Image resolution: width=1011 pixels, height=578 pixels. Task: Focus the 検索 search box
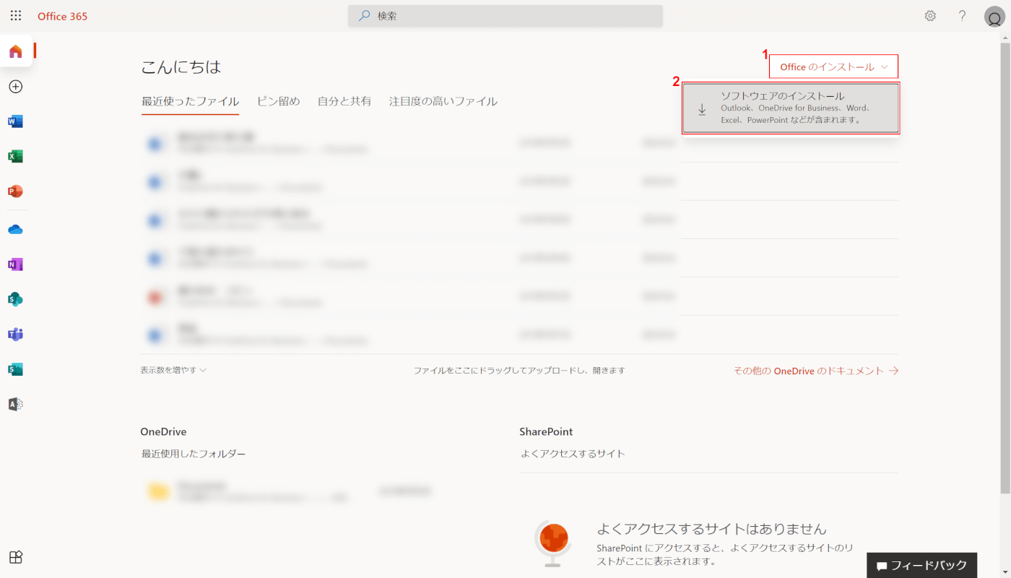tap(506, 16)
